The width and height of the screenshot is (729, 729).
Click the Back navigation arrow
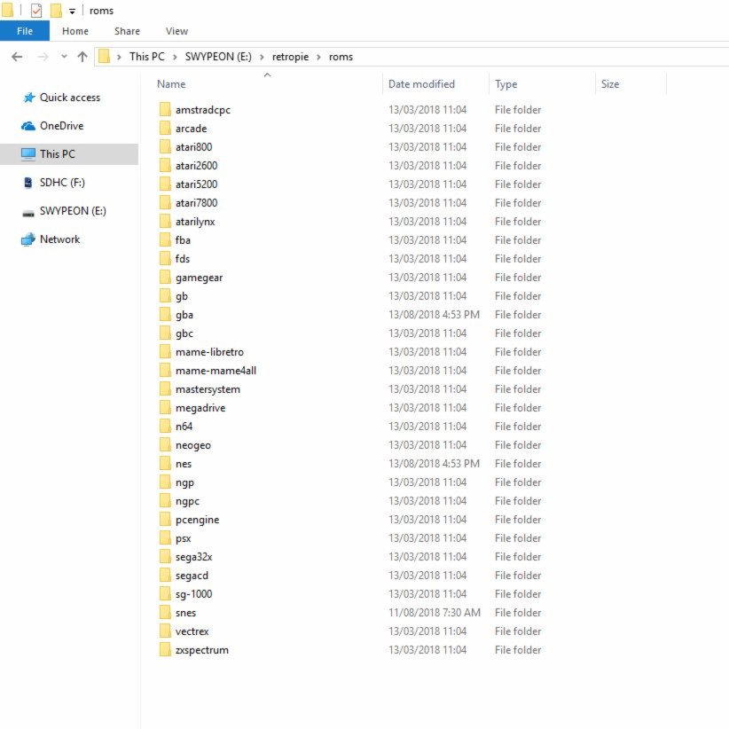tap(17, 57)
